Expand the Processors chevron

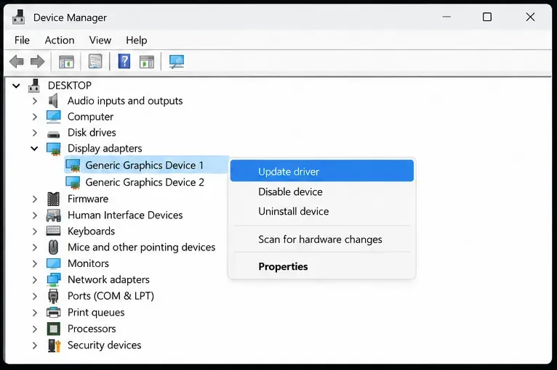(x=34, y=329)
